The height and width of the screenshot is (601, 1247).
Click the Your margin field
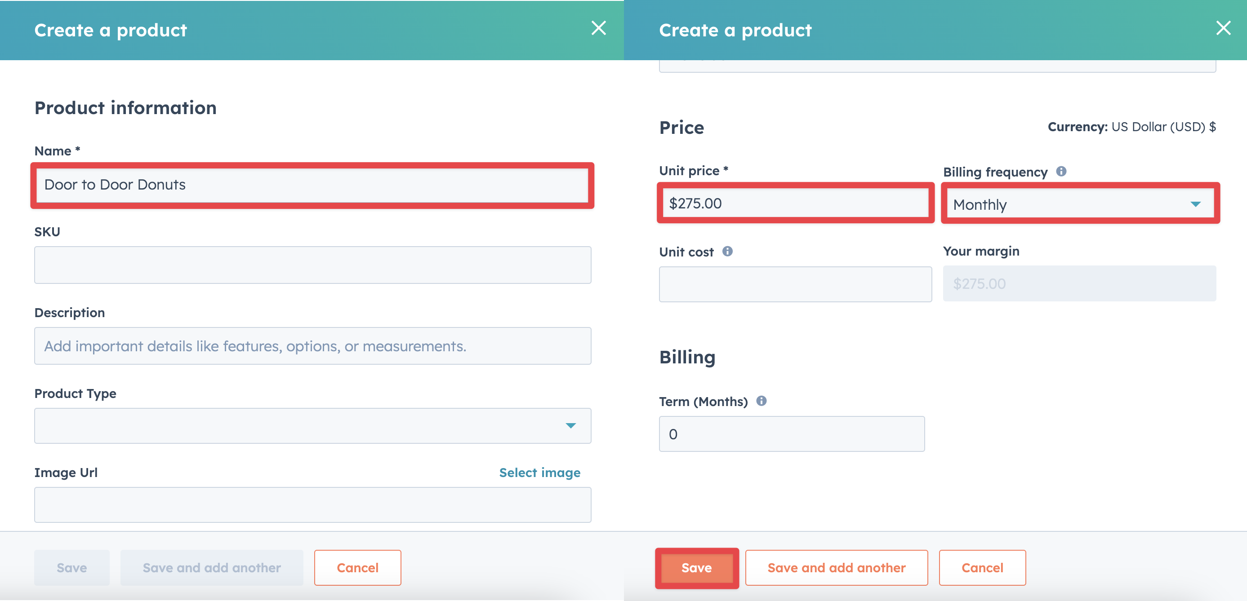[1079, 283]
